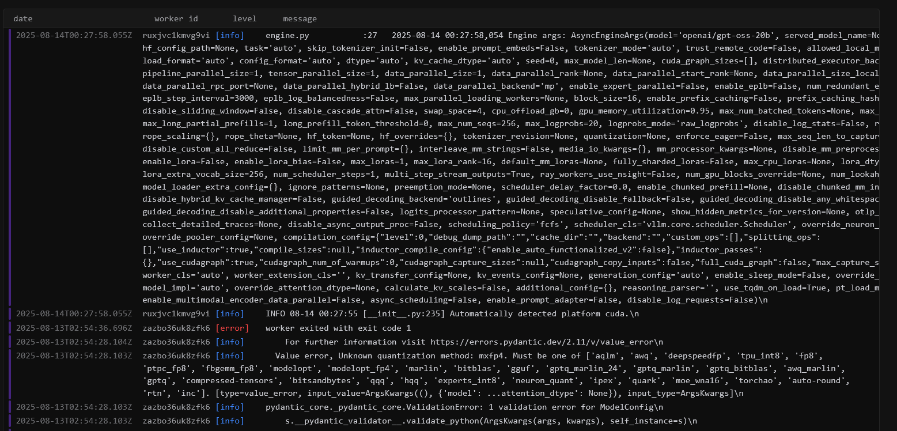Image resolution: width=897 pixels, height=431 pixels.
Task: Click [info] tag in the "platform cuda" row
Action: pos(230,313)
